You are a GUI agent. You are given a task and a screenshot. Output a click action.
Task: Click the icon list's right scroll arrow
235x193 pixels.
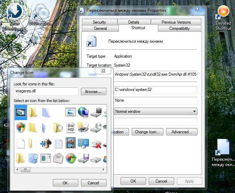(x=103, y=169)
